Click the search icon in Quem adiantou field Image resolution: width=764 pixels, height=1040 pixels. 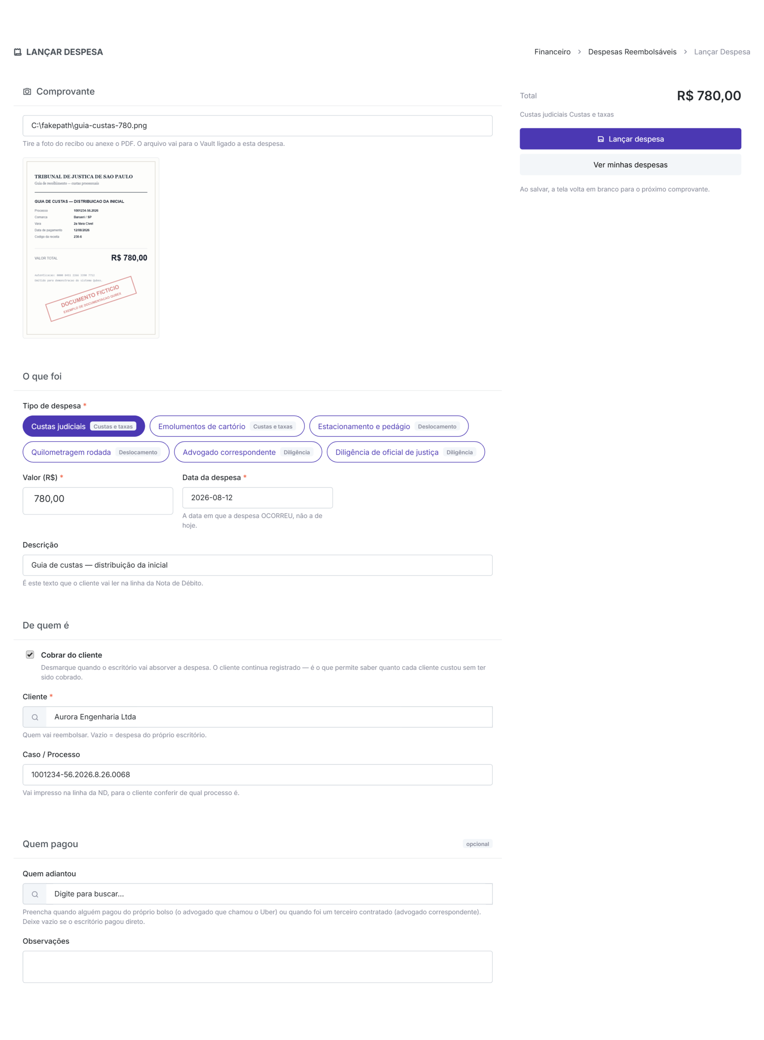point(35,894)
